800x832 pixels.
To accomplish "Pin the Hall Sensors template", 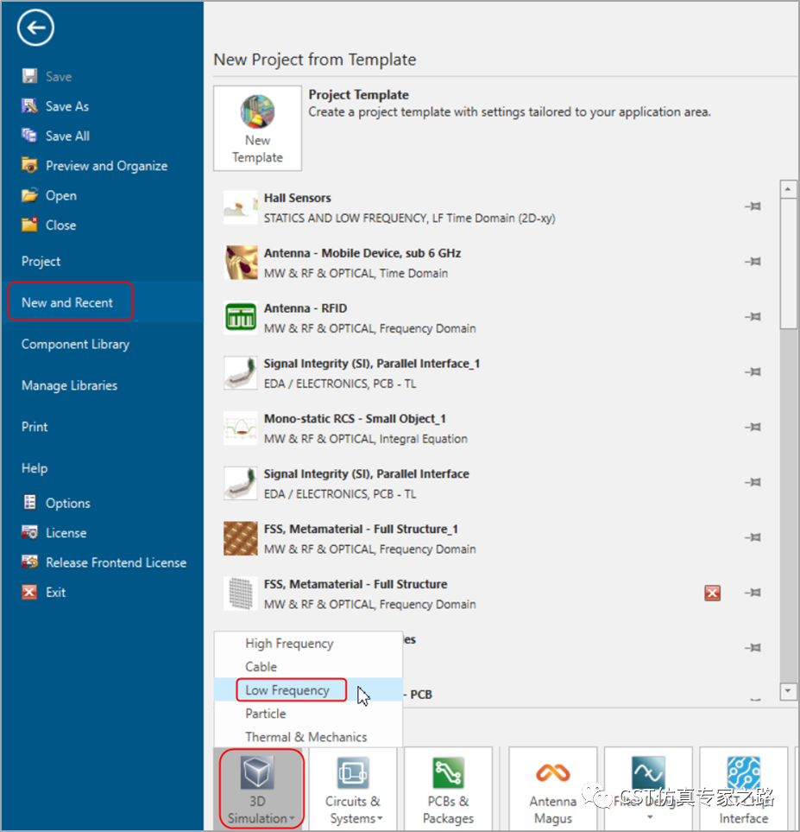I will [x=753, y=206].
